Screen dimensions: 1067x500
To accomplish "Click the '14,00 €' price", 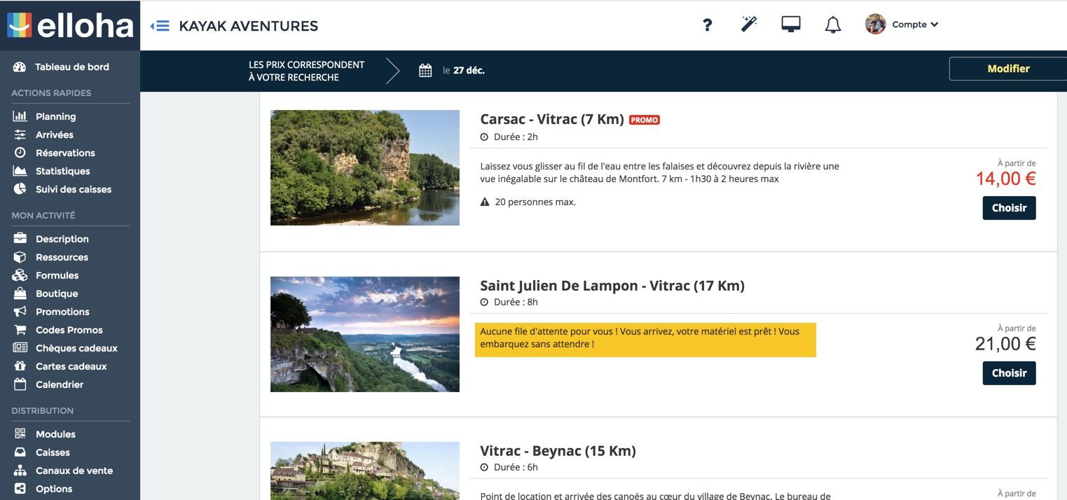I will click(x=1005, y=179).
